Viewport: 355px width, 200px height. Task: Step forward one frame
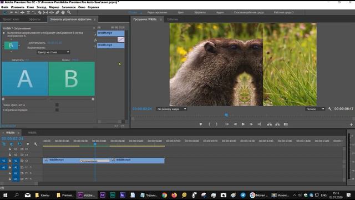point(251,124)
